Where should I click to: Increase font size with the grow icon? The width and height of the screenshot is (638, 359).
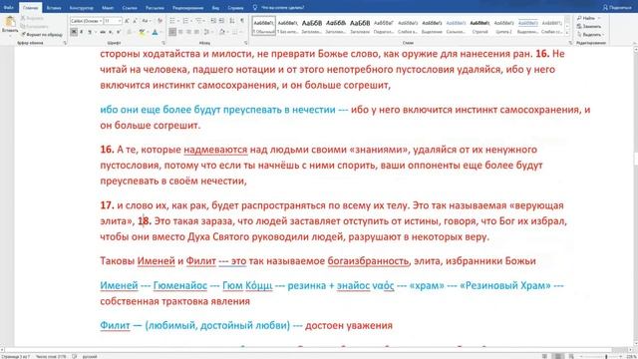127,21
